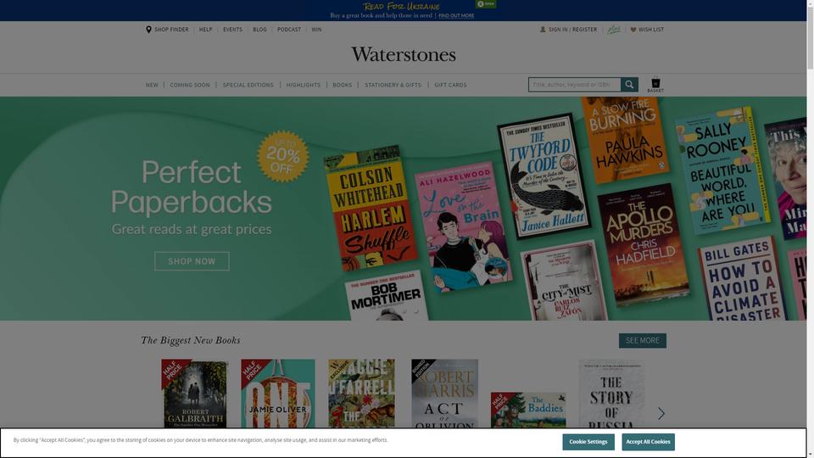814x458 pixels.
Task: Focus the title, author, keyword search field
Action: tap(574, 84)
